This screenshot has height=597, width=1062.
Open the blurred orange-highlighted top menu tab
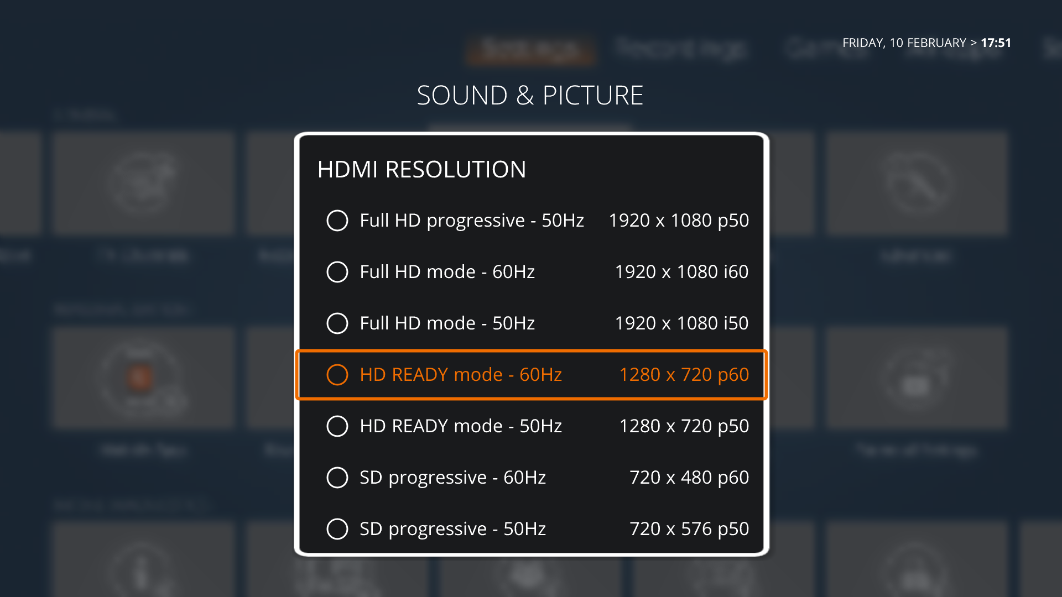pyautogui.click(x=530, y=50)
